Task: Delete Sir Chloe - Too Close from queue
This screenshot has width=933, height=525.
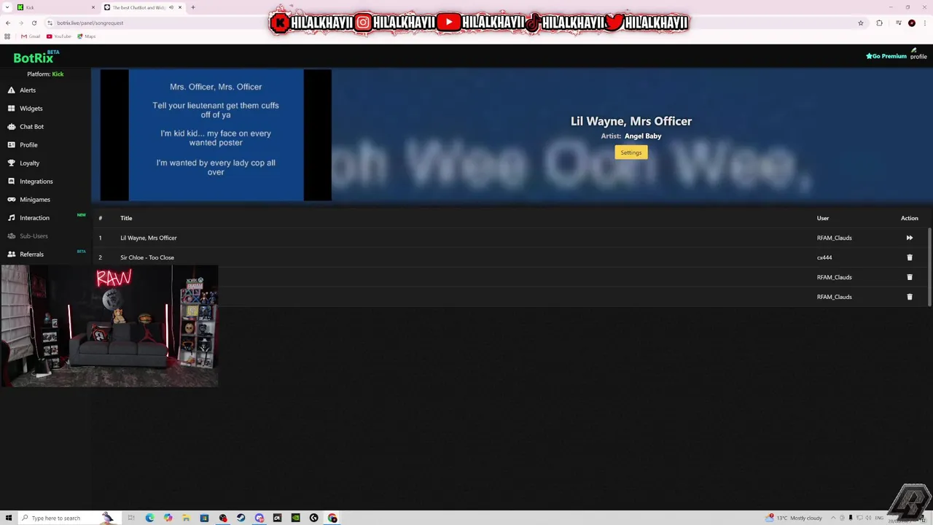Action: click(909, 257)
